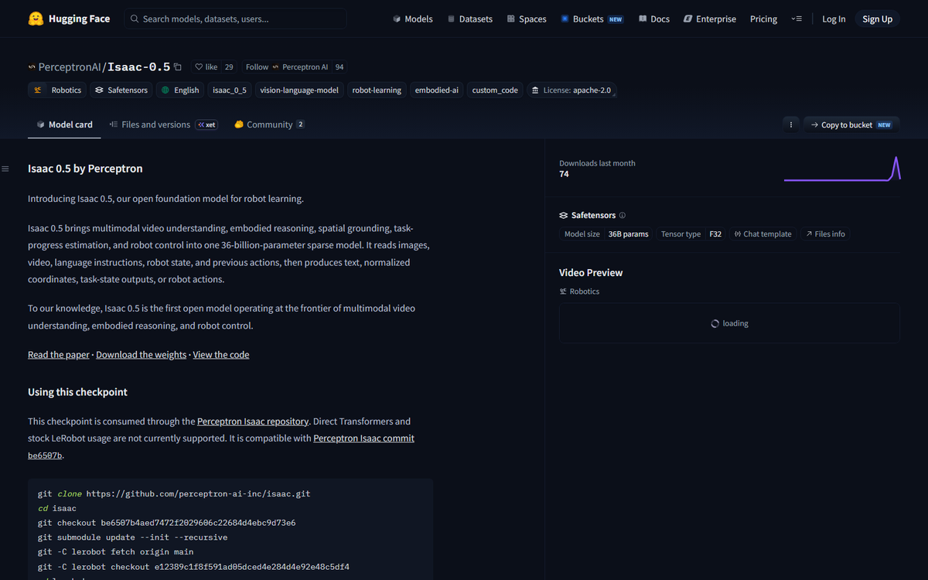Go to Models in the top navigation
Screen dimensions: 928x580
click(413, 19)
